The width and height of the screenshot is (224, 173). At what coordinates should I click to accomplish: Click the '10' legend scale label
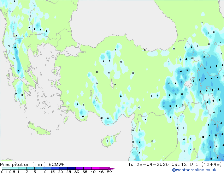[x=44, y=172]
